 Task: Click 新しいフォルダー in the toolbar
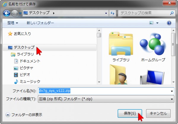tap(40, 23)
